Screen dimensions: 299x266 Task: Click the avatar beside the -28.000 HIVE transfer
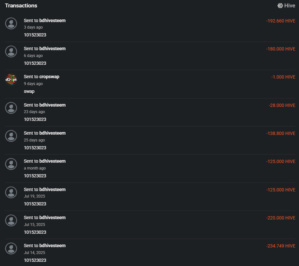coord(11,108)
